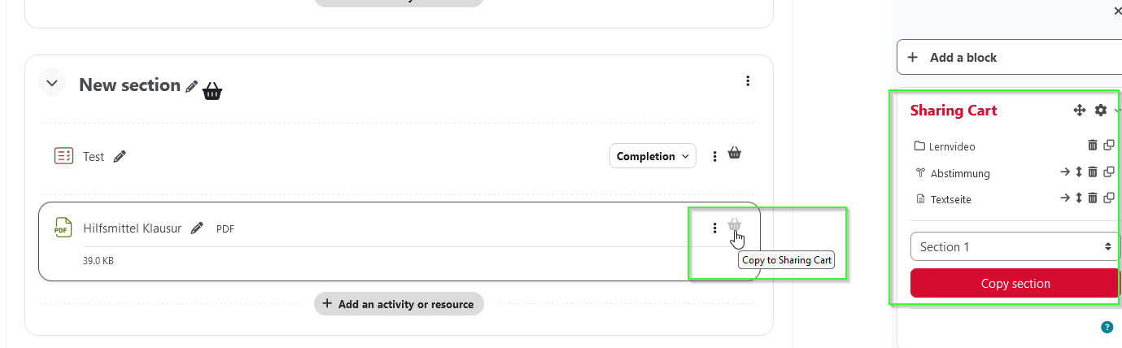This screenshot has height=348, width=1122.
Task: Click the Copy section button
Action: [x=1015, y=284]
